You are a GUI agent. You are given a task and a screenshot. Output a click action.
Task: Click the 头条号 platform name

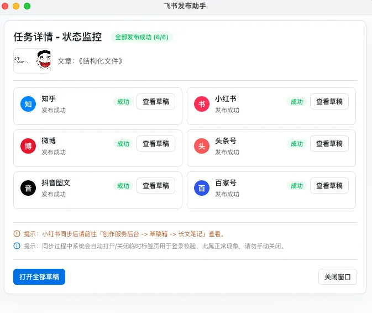(226, 140)
